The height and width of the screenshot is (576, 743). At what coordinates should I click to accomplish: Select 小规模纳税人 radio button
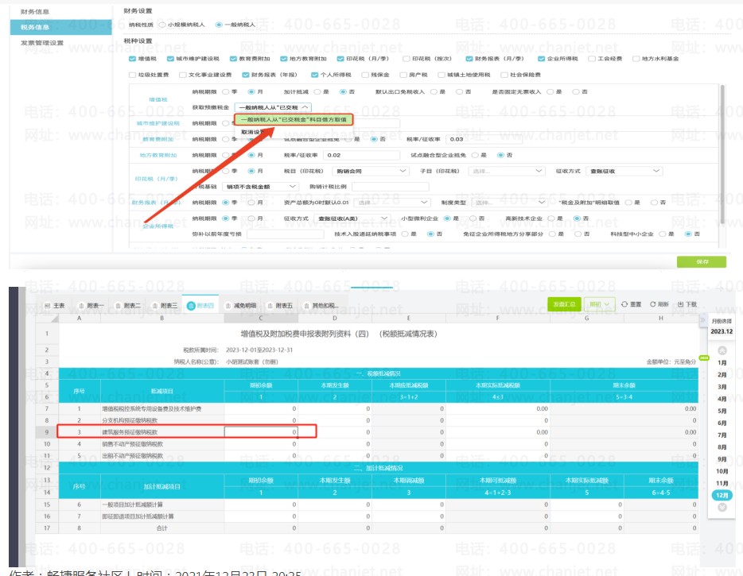(162, 25)
